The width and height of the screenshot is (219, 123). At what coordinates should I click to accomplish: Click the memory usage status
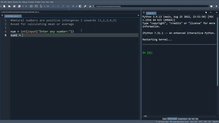[x=216, y=122]
